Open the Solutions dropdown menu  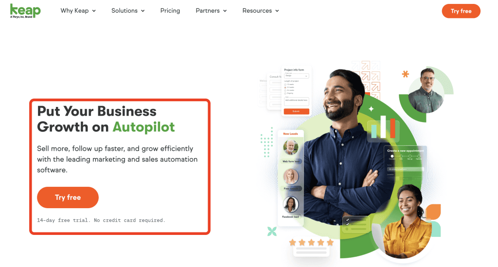(128, 11)
